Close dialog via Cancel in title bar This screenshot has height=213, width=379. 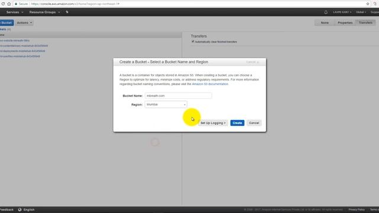point(252,62)
